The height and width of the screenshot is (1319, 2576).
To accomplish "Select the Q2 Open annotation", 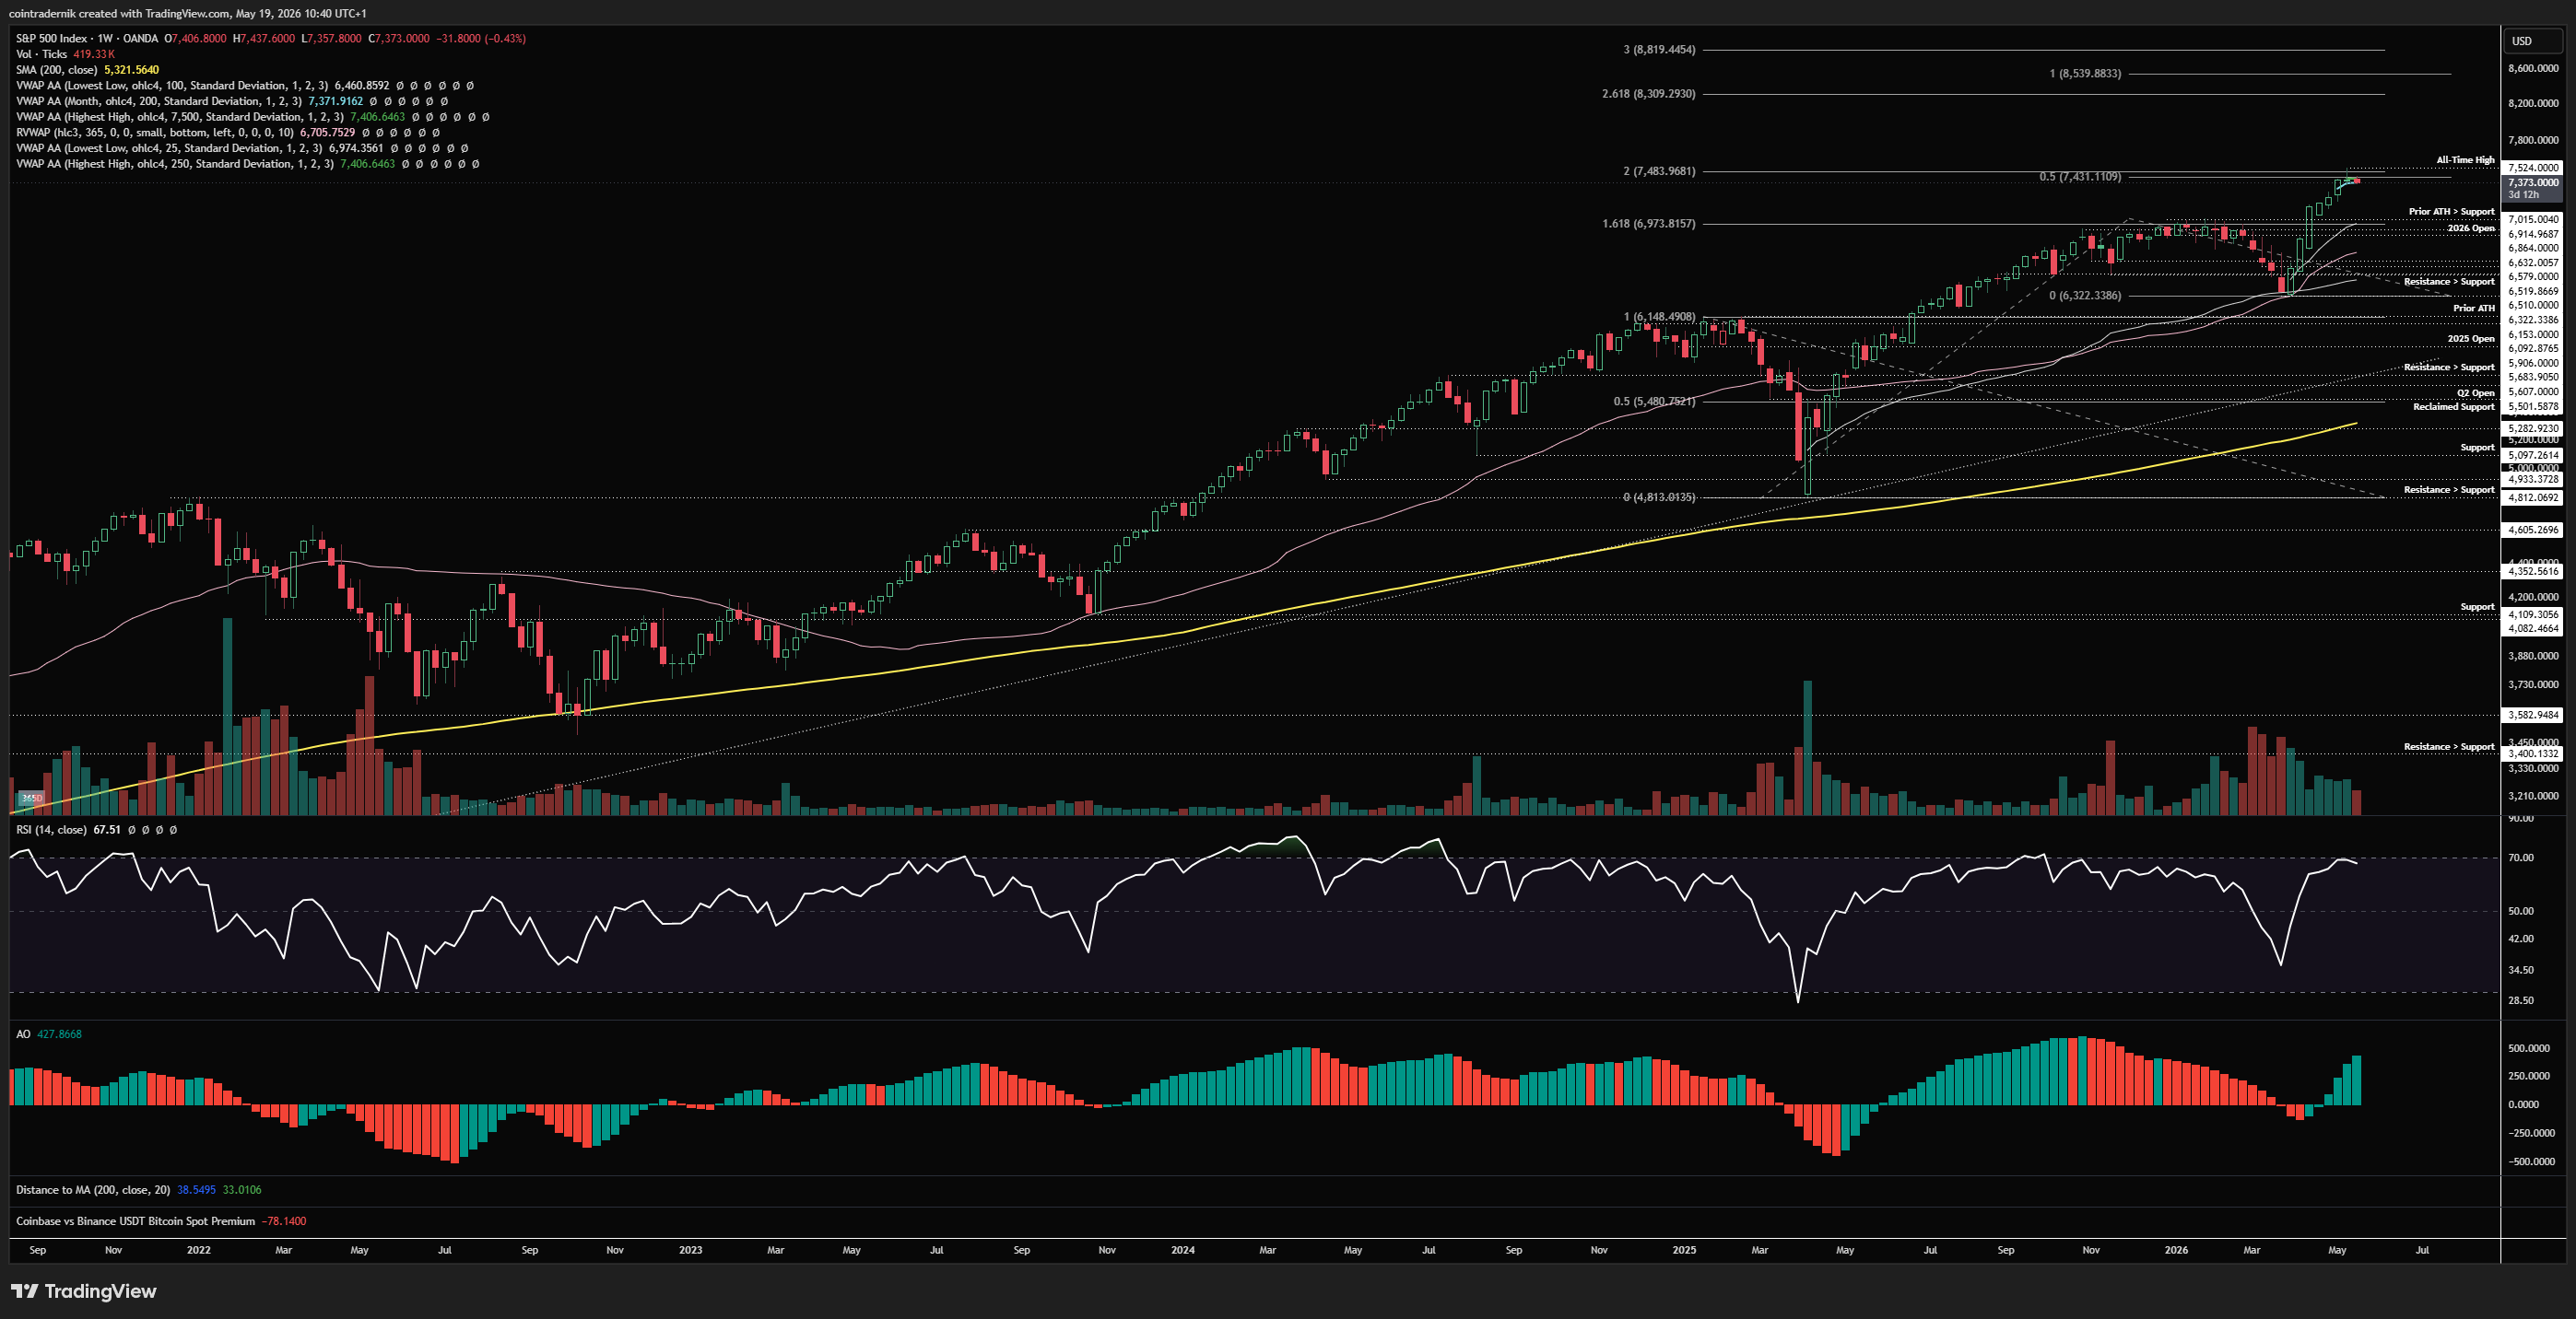I will click(x=2475, y=392).
